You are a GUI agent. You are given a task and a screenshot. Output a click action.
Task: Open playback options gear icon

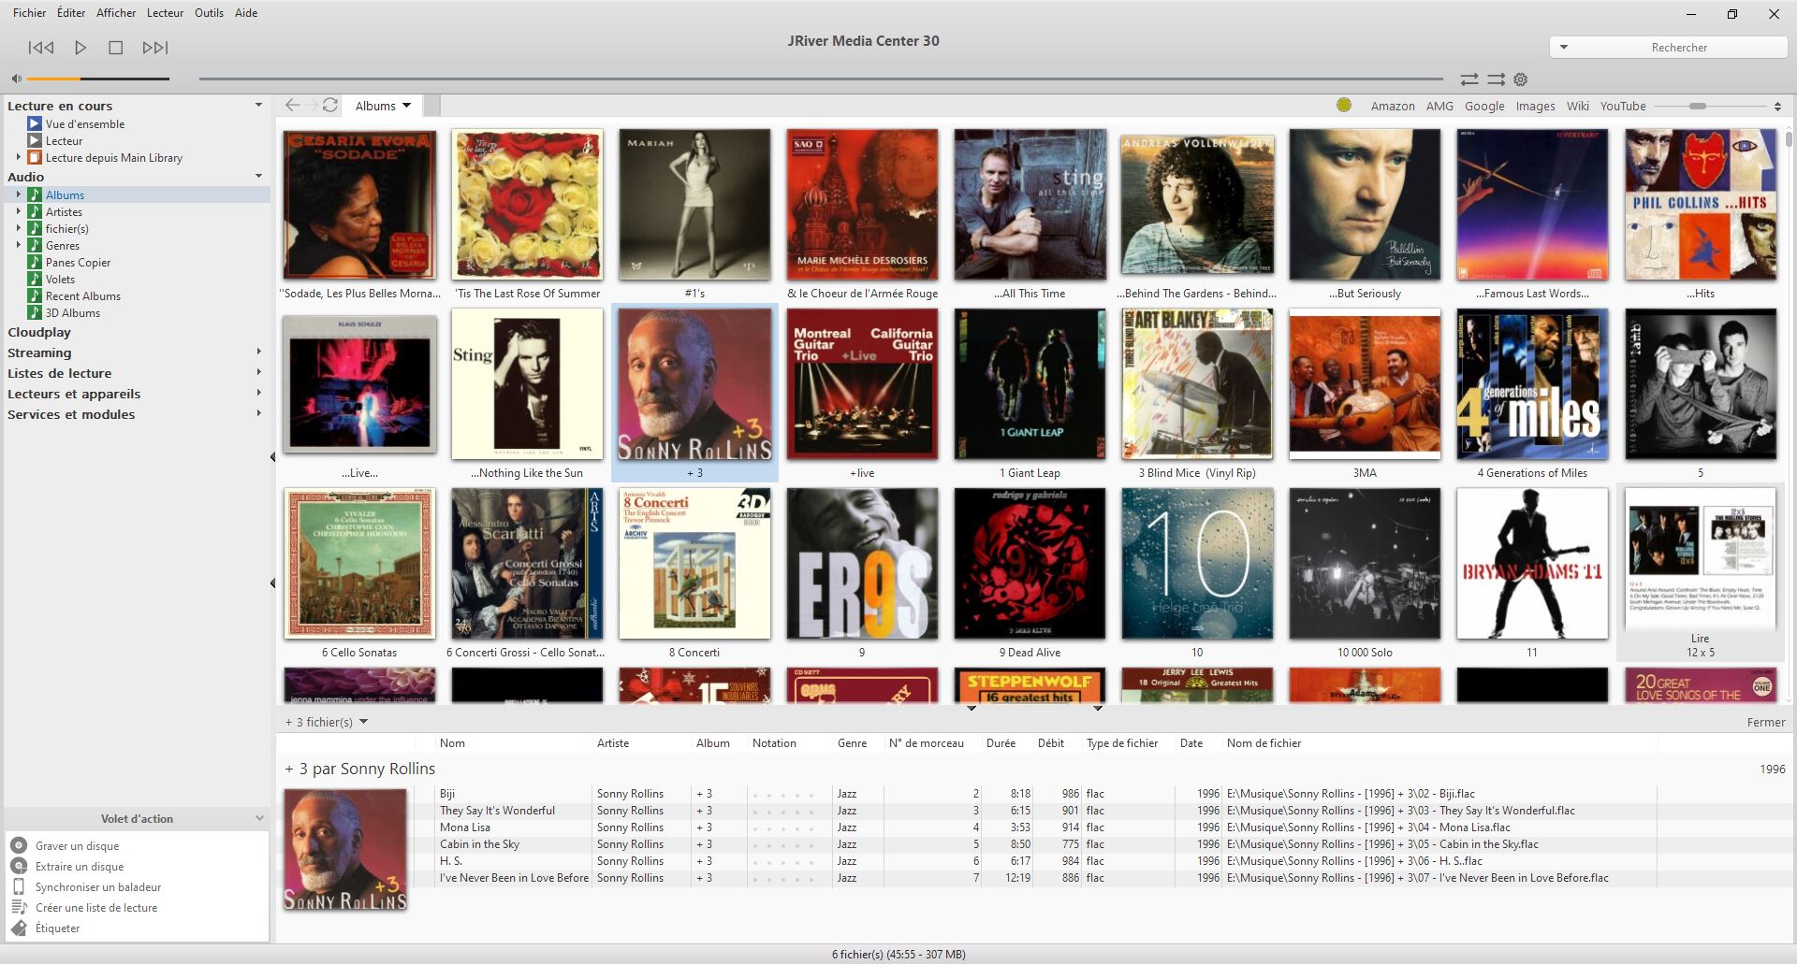click(x=1521, y=79)
